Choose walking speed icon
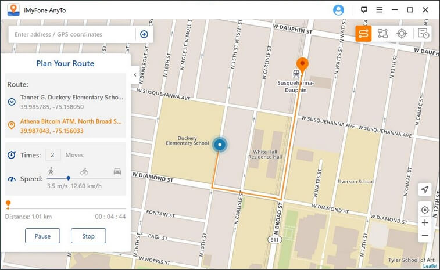This screenshot has height=270, width=440. pyautogui.click(x=51, y=171)
